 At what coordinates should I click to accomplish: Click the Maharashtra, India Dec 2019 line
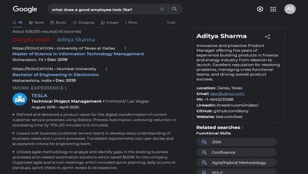click(44, 80)
